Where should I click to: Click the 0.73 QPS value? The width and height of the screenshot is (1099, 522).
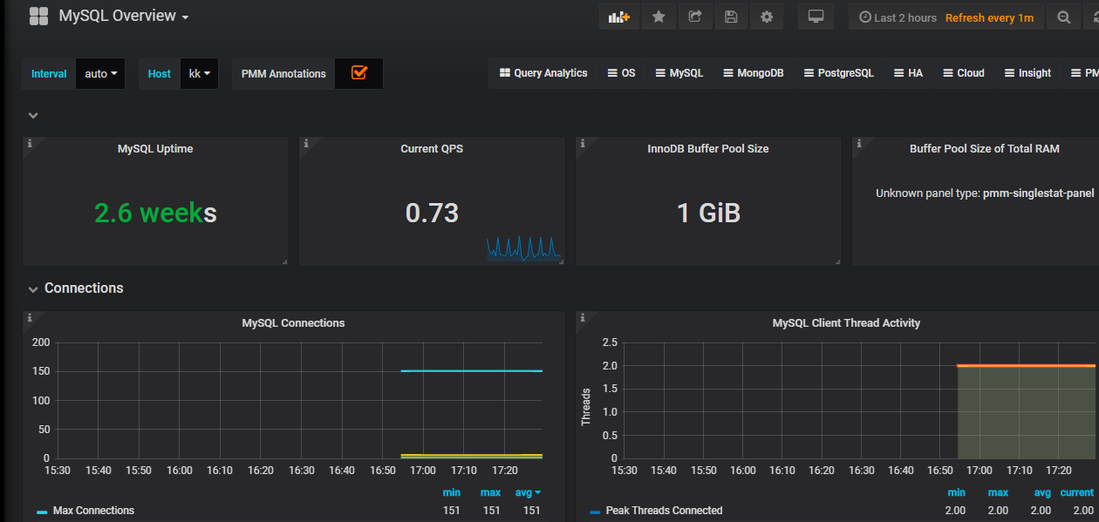pos(432,213)
